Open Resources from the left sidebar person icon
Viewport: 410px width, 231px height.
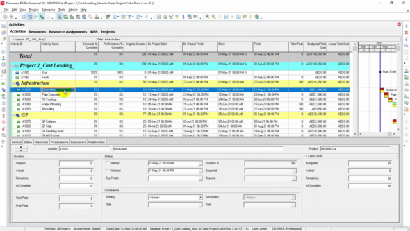point(3,58)
